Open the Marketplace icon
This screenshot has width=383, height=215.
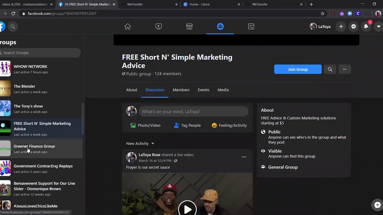(189, 27)
